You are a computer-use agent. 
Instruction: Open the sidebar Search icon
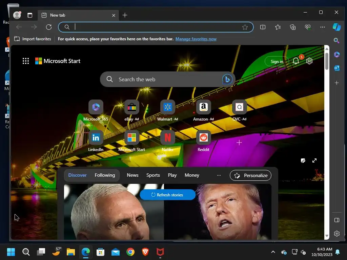point(336,41)
